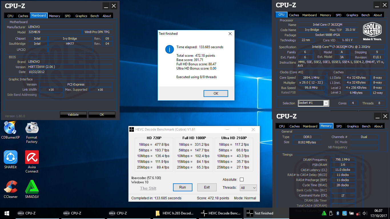
Task: Open Intel graphics tray icon
Action: 344,213
